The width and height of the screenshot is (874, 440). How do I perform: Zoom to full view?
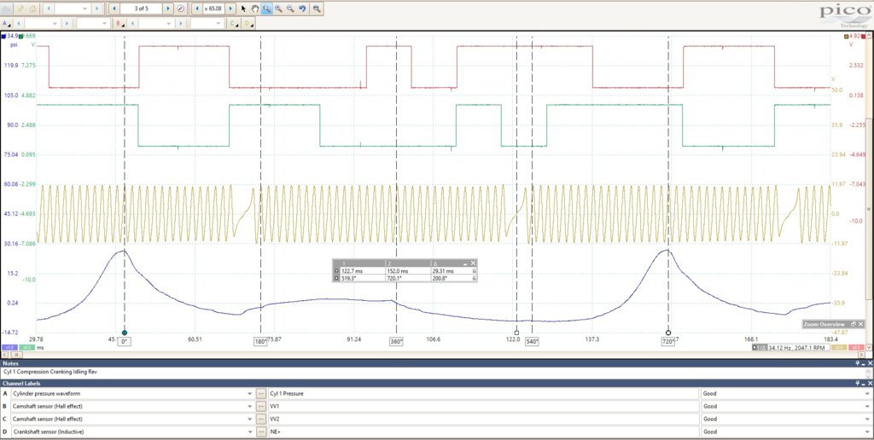pyautogui.click(x=317, y=9)
